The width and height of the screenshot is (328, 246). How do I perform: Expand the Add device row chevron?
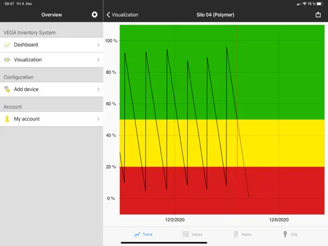coord(98,89)
